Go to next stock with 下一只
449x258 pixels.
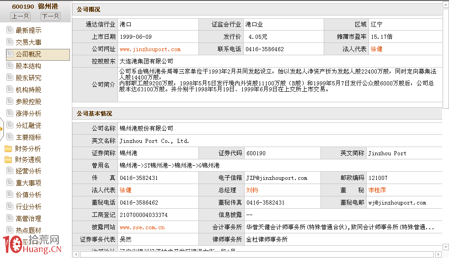tap(50, 16)
